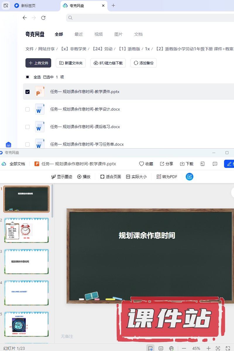The height and width of the screenshot is (351, 234).
Task: Click the AI assistant icon in viewer toolbar
Action: click(190, 177)
